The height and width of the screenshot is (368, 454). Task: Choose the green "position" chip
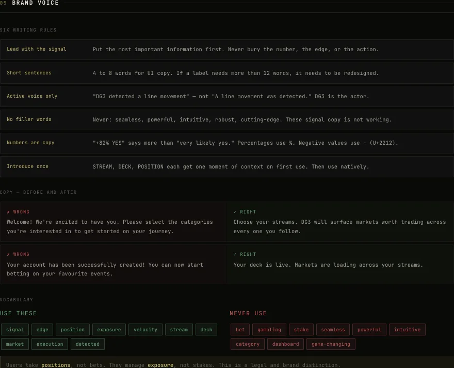(x=73, y=329)
